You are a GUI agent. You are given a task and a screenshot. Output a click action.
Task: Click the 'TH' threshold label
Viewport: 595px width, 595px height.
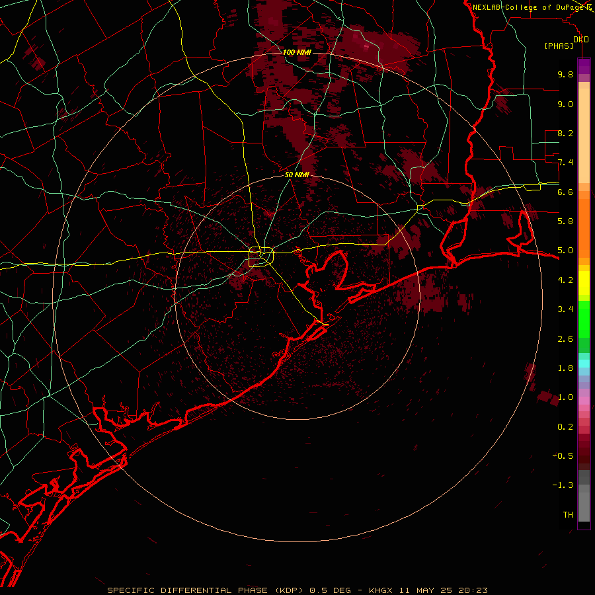point(568,515)
